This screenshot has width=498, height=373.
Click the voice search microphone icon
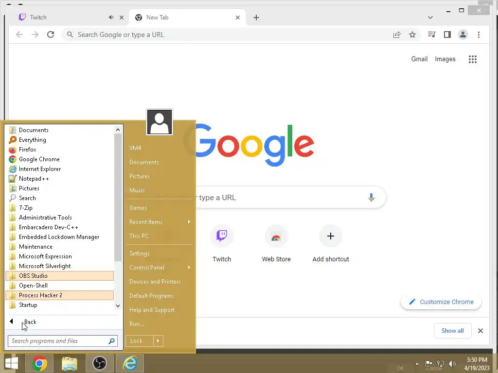click(371, 197)
